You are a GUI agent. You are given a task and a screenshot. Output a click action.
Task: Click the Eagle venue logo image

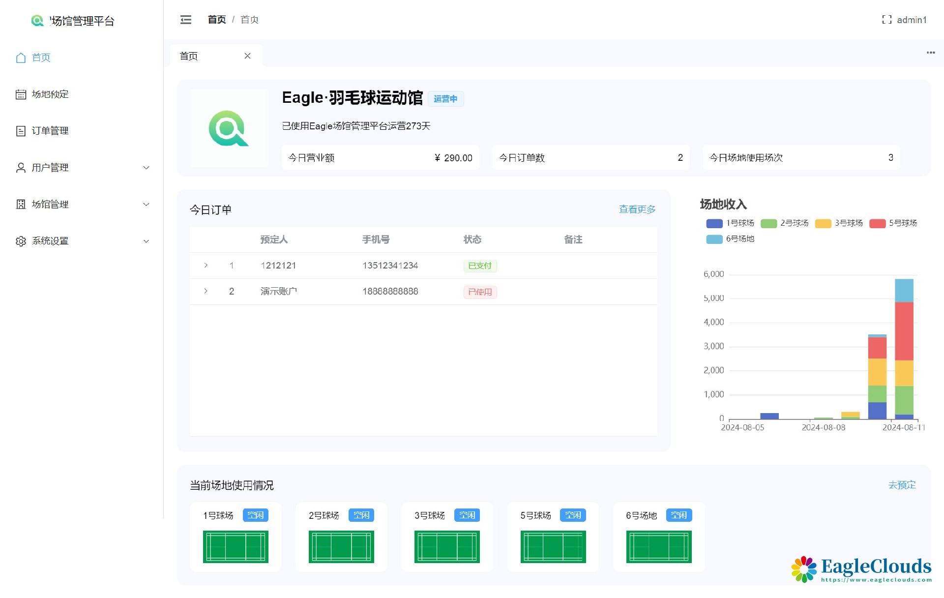[229, 128]
